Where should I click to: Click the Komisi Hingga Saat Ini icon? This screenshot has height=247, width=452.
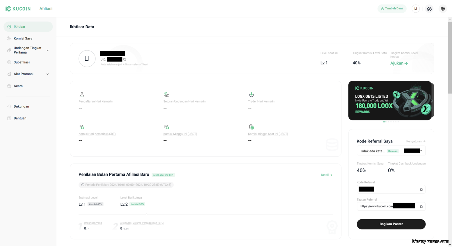click(x=251, y=127)
